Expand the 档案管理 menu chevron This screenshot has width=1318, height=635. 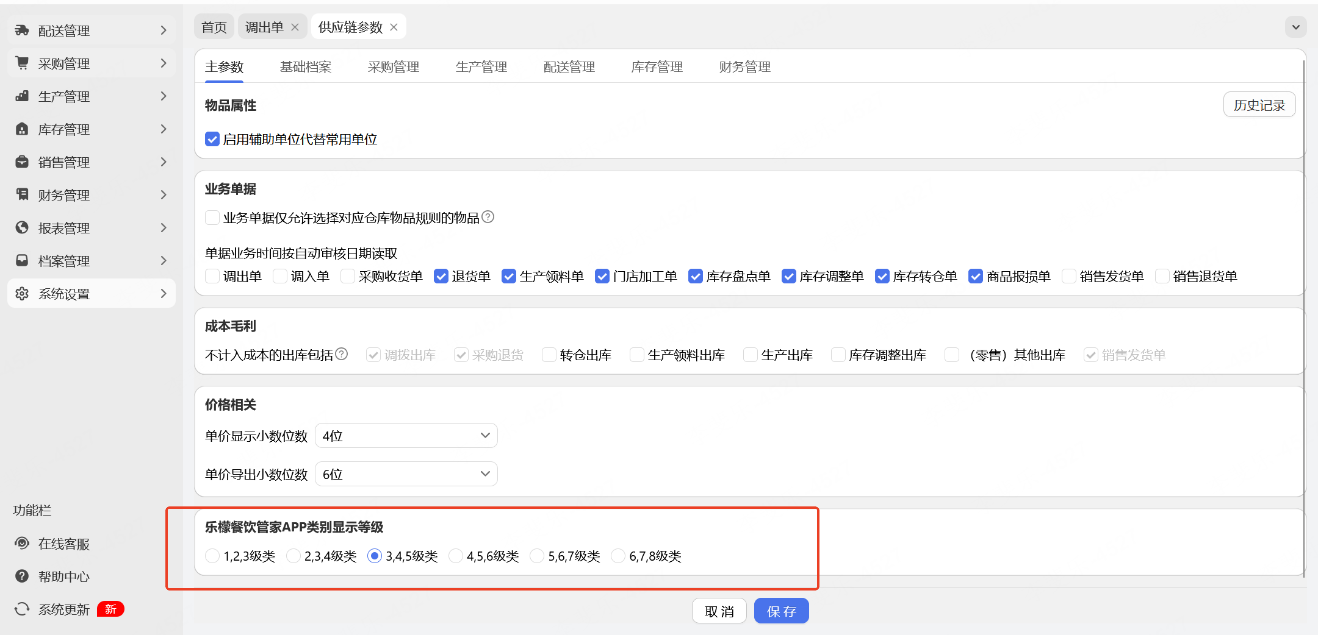tap(163, 260)
